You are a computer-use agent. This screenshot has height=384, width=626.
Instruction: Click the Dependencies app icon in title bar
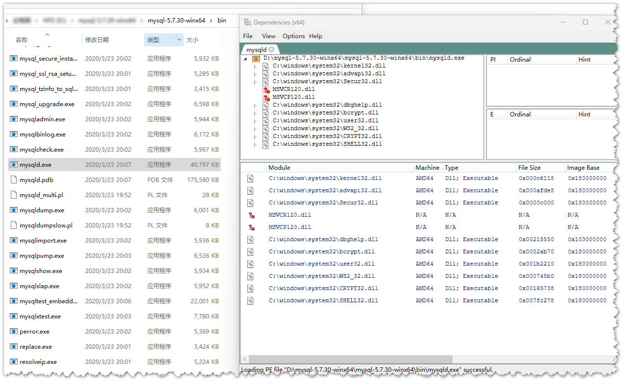click(x=247, y=23)
